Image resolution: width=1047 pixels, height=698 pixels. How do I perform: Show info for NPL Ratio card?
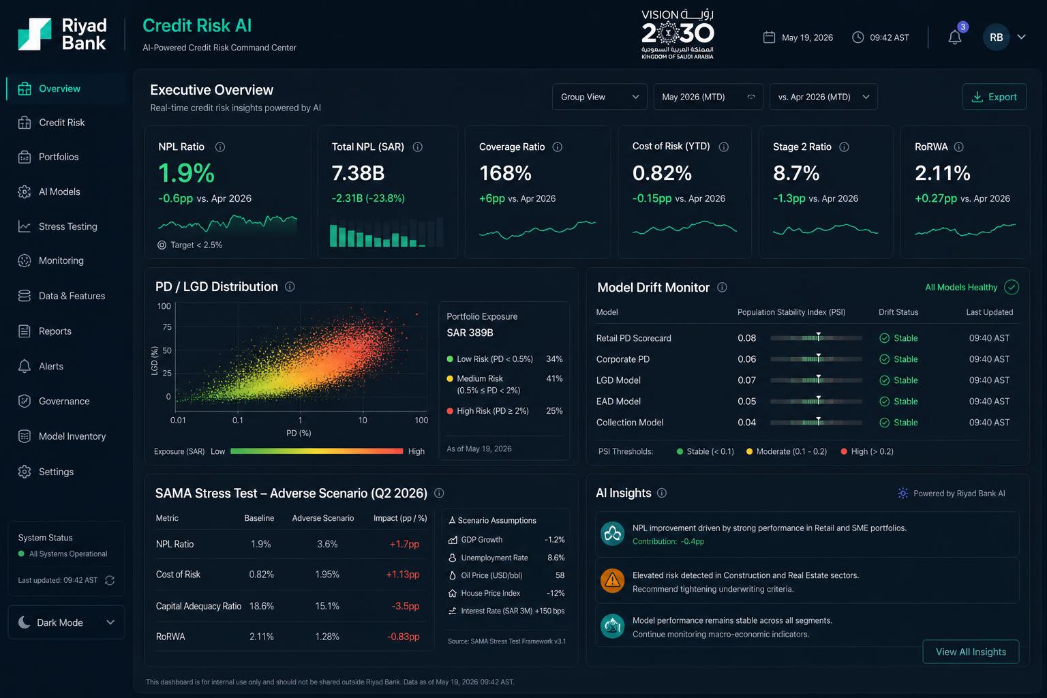point(220,147)
